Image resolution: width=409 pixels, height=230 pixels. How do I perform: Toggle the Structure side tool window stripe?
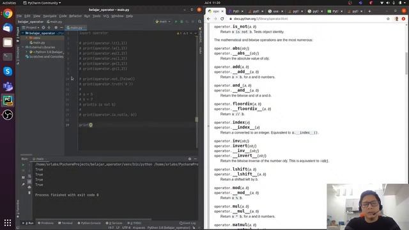[x=18, y=56]
